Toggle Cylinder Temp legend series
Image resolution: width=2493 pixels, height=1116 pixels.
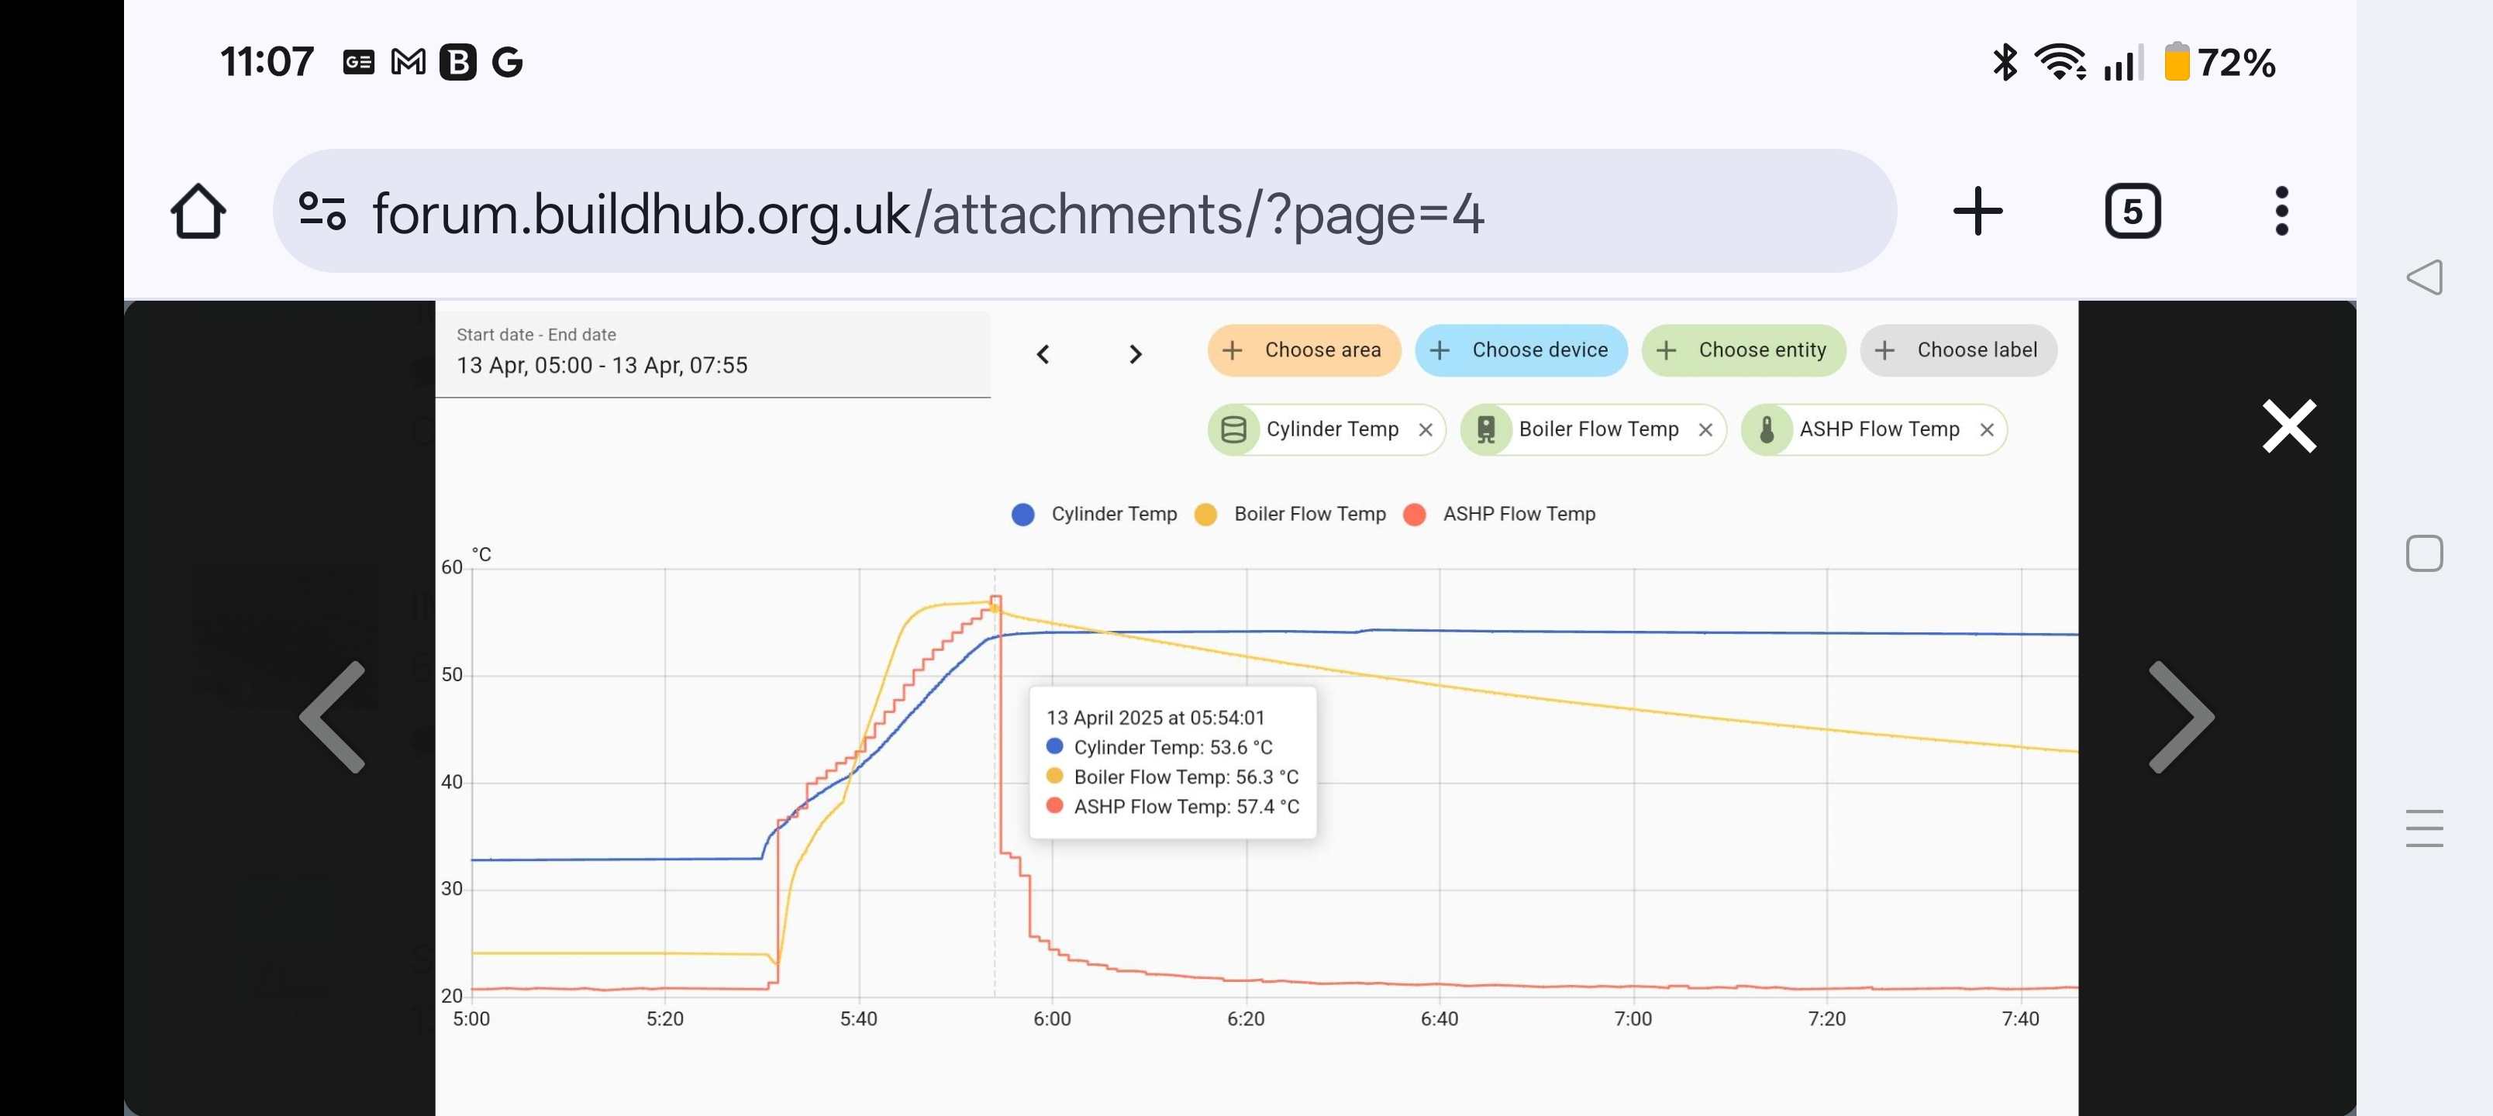1095,514
